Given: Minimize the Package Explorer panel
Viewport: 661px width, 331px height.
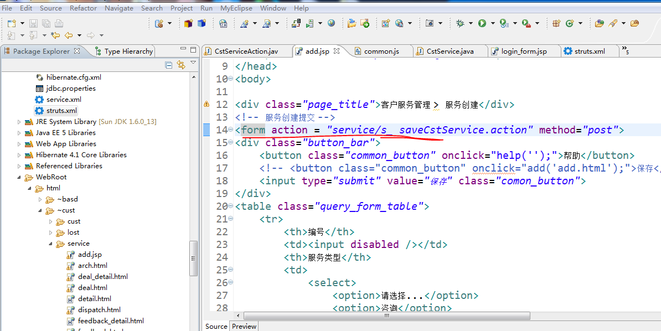Looking at the screenshot, I should [x=183, y=50].
